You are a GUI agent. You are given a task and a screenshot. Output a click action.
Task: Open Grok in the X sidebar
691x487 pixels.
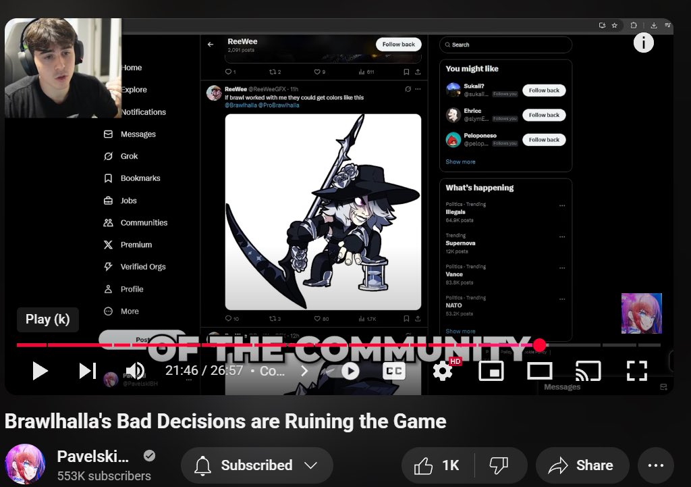pyautogui.click(x=120, y=156)
